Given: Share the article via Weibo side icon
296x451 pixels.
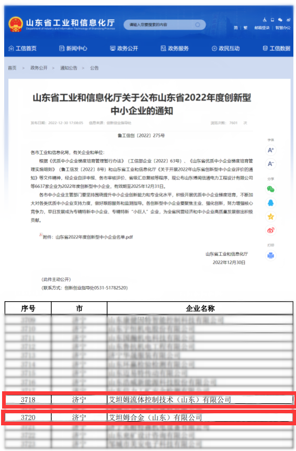Looking at the screenshot, I should [270, 230].
